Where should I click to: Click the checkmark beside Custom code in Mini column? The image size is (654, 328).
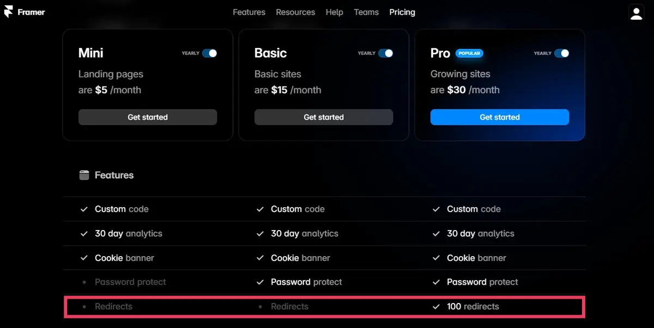click(x=84, y=209)
